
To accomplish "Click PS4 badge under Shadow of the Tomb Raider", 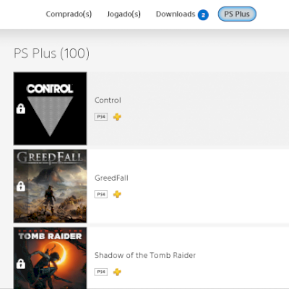I will click(x=101, y=272).
